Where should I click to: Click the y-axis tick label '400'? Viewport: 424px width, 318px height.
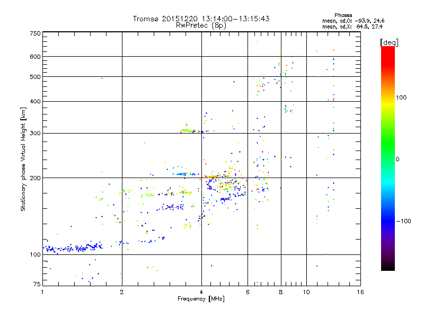pos(35,102)
